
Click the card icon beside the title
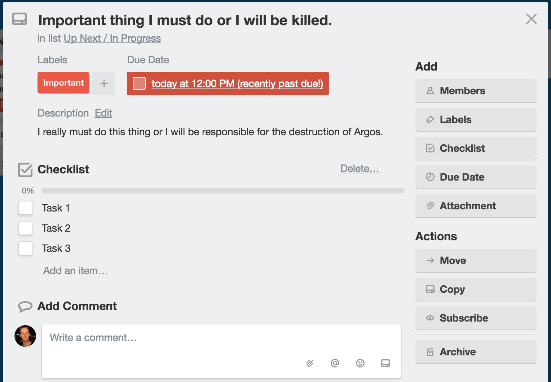point(19,19)
